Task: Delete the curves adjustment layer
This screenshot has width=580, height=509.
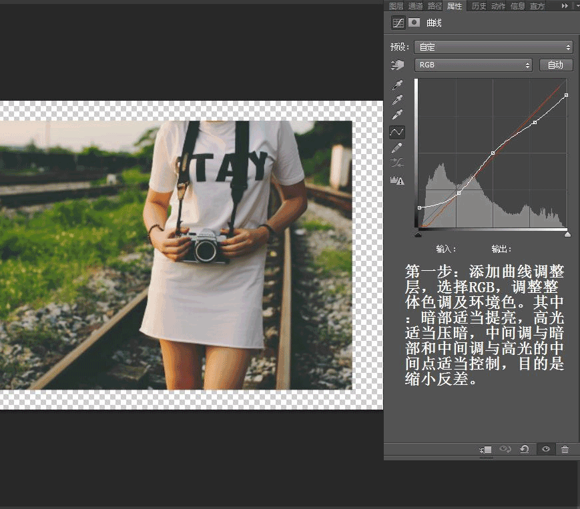Action: [565, 449]
